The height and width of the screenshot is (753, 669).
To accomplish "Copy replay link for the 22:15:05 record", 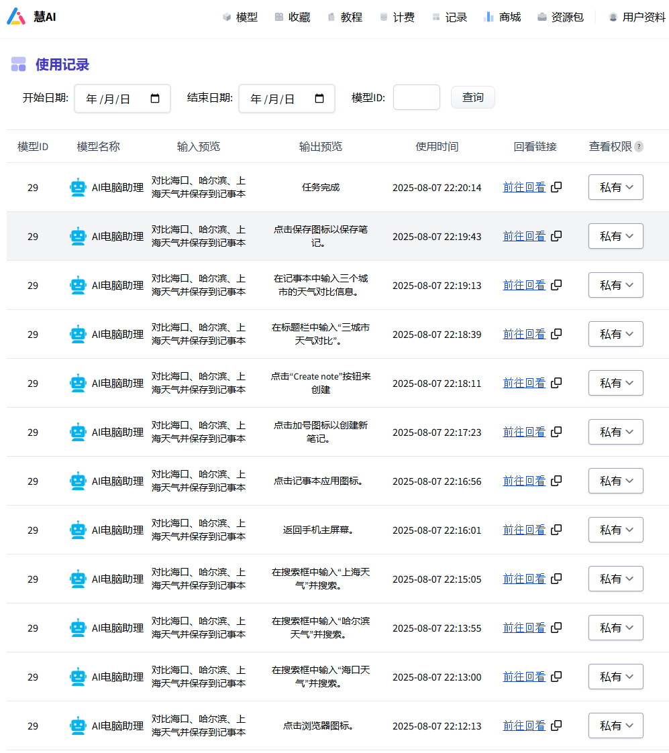I will (556, 579).
